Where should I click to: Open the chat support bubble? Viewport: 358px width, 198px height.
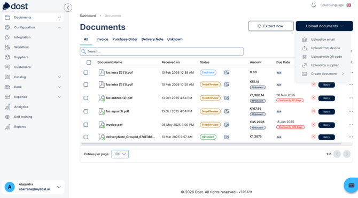(351, 185)
